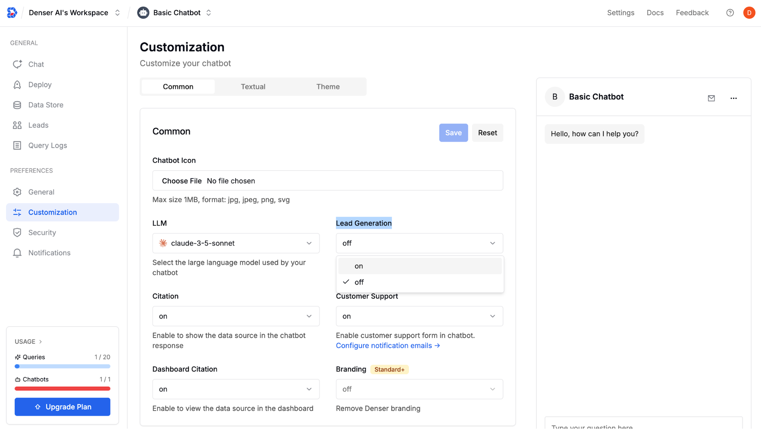Open Query Logs
Viewport: 761px width, 429px height.
[47, 145]
